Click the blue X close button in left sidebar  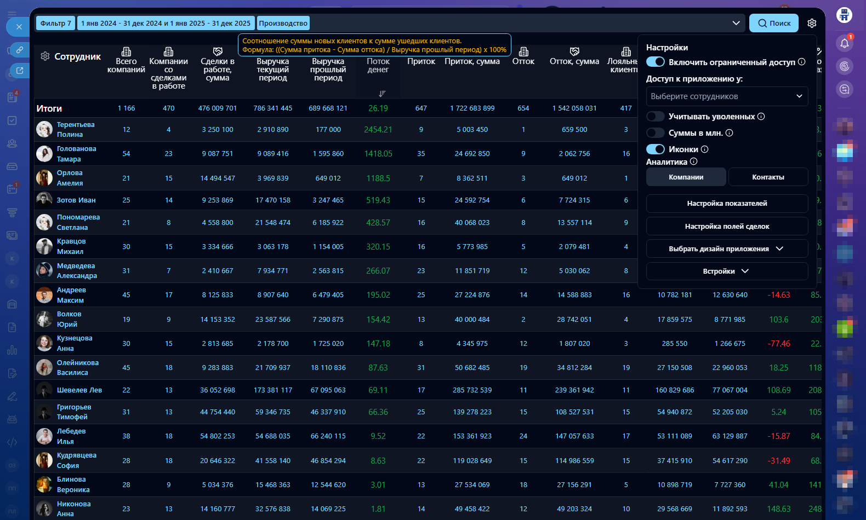click(x=19, y=27)
